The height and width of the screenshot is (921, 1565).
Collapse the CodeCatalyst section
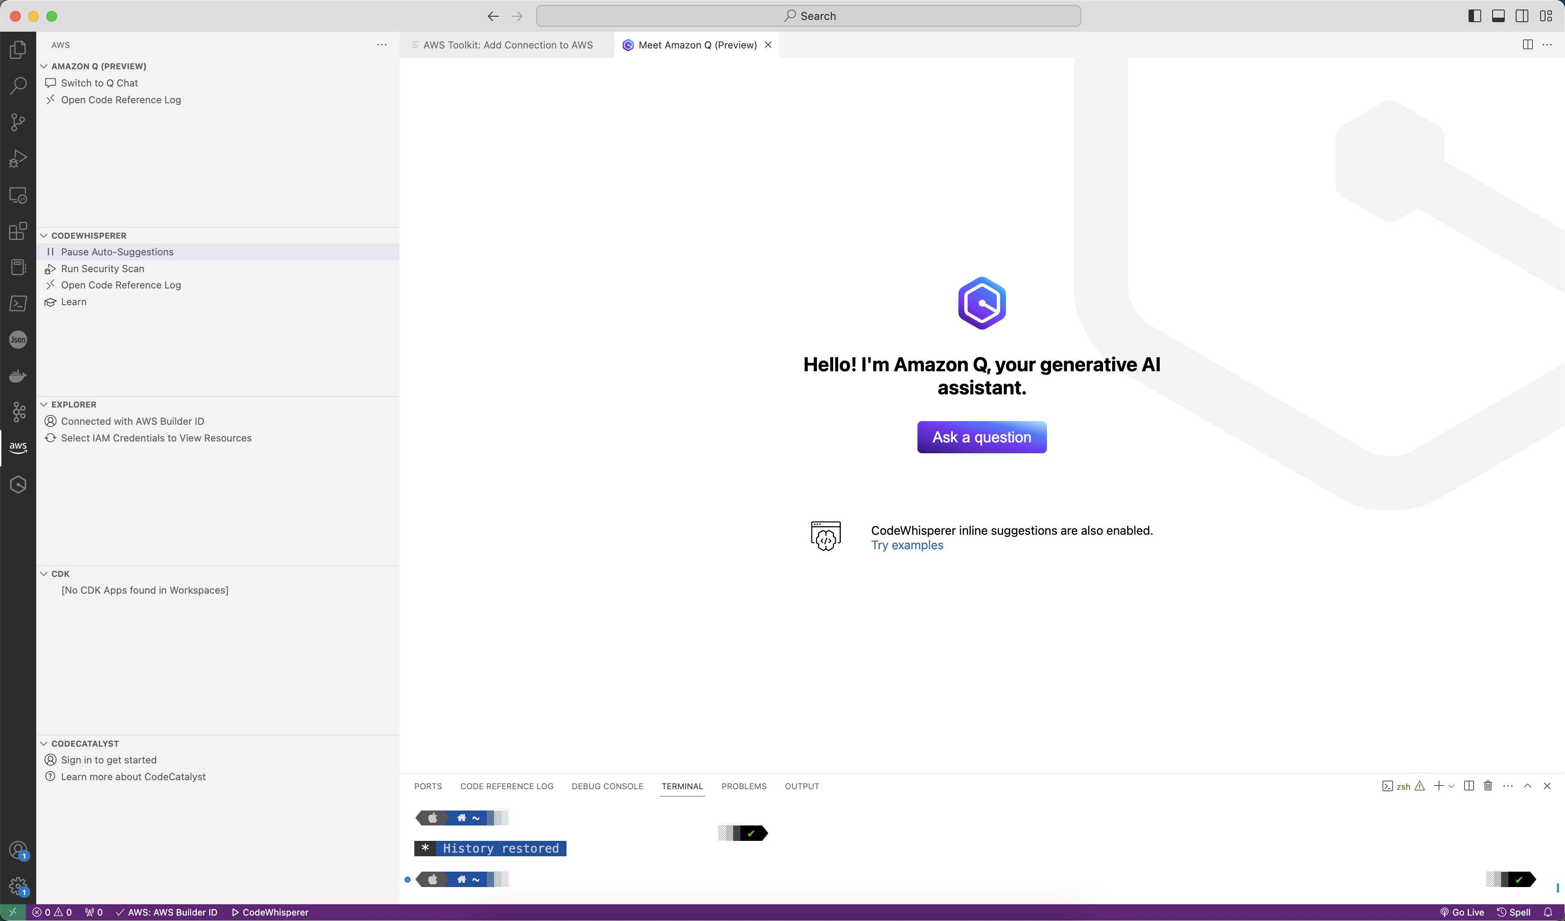44,744
